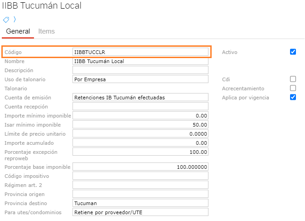Click the Provincia destino field
This screenshot has width=305, height=221.
(140, 203)
